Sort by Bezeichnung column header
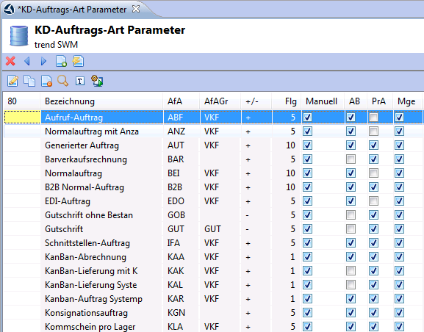This screenshot has width=424, height=332. (70, 101)
